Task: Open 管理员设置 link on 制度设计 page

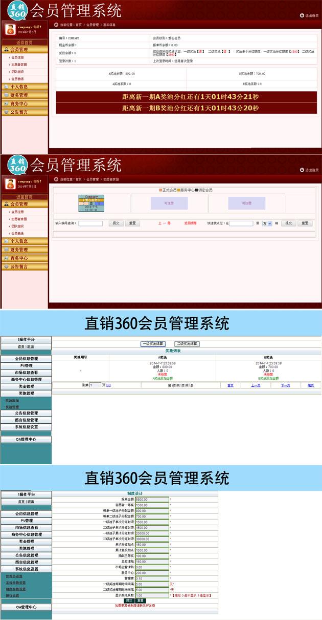Action: pyautogui.click(x=14, y=576)
